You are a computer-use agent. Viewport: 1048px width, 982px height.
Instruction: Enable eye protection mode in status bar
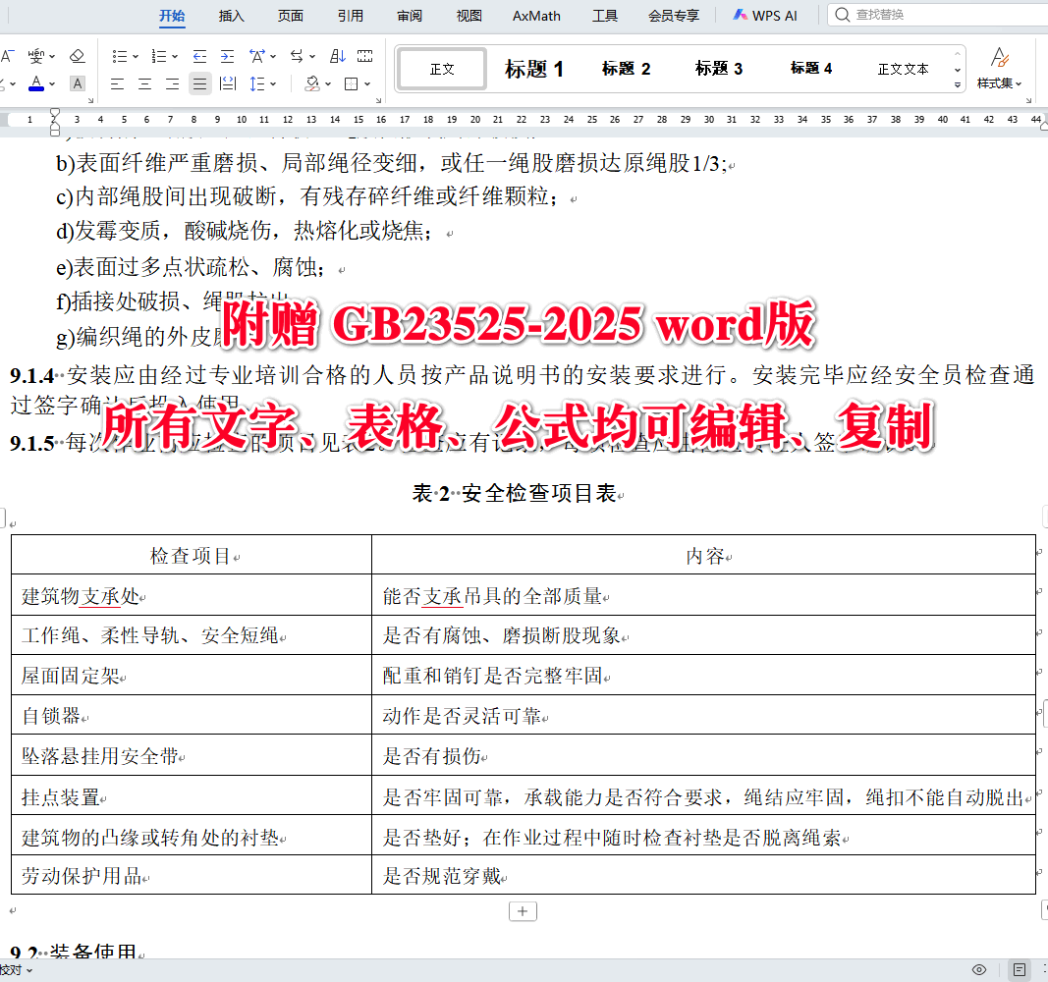click(979, 969)
